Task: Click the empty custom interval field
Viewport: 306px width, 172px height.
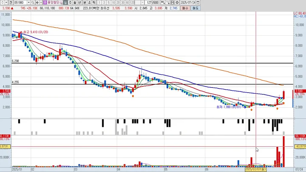Action: pos(138,3)
